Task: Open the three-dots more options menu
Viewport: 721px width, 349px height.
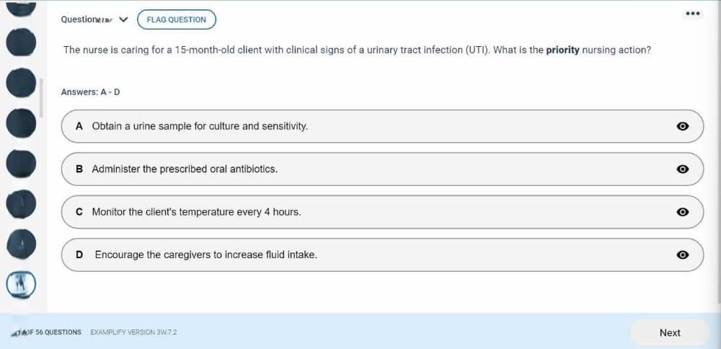Action: click(x=693, y=13)
